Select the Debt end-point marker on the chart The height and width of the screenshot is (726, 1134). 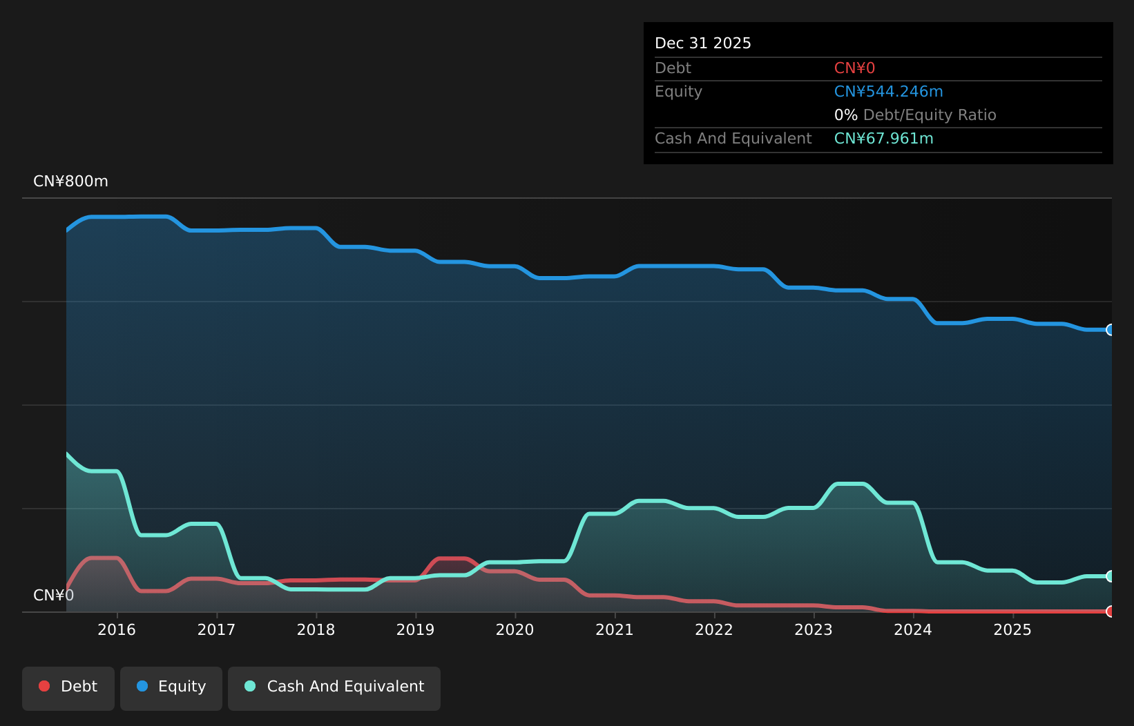click(1111, 611)
